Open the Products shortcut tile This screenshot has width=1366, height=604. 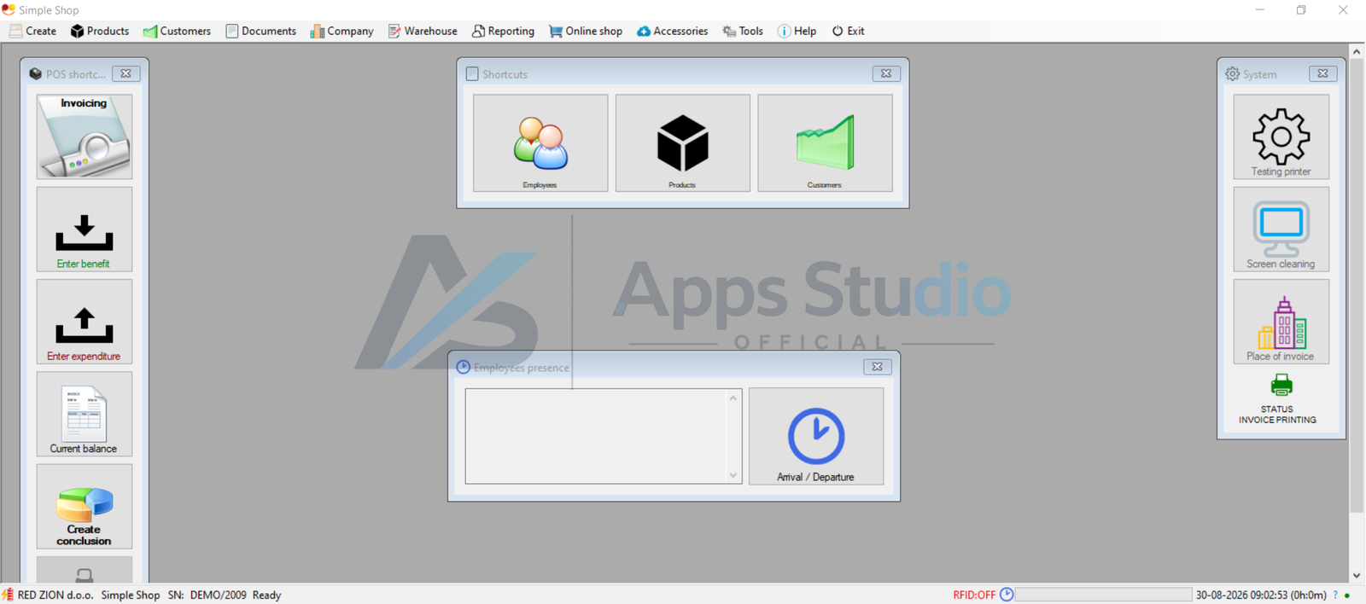point(683,142)
